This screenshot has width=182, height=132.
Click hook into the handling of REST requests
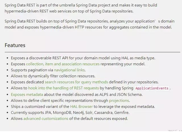click(x=63, y=88)
